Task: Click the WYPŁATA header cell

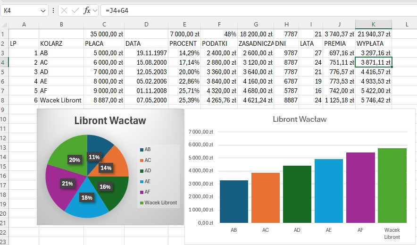Action: (x=373, y=43)
